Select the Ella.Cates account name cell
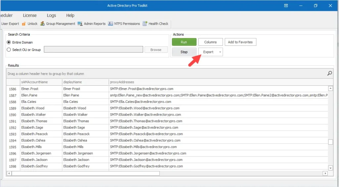 (x=41, y=102)
